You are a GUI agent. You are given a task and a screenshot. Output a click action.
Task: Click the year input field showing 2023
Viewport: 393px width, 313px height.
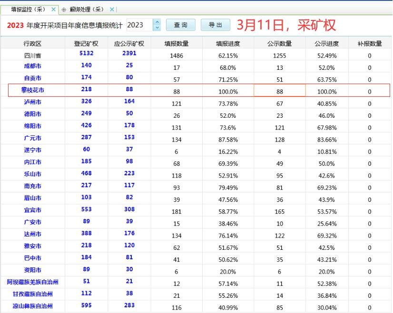[139, 25]
